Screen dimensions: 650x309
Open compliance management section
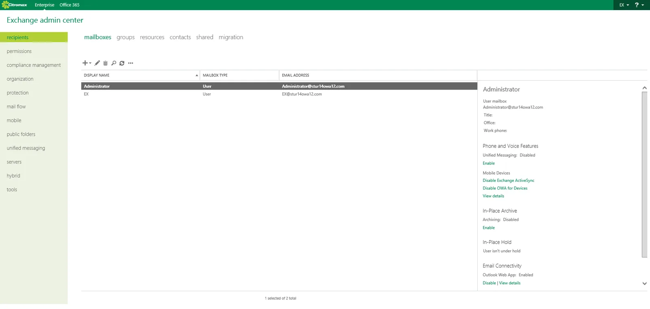34,65
